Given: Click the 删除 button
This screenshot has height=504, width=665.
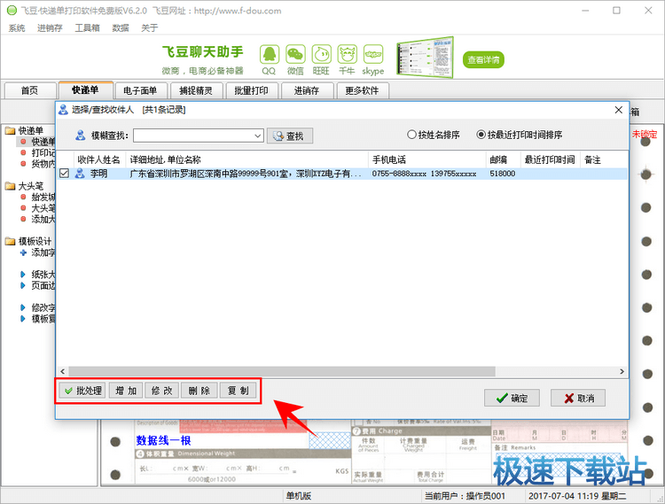Looking at the screenshot, I should point(199,391).
